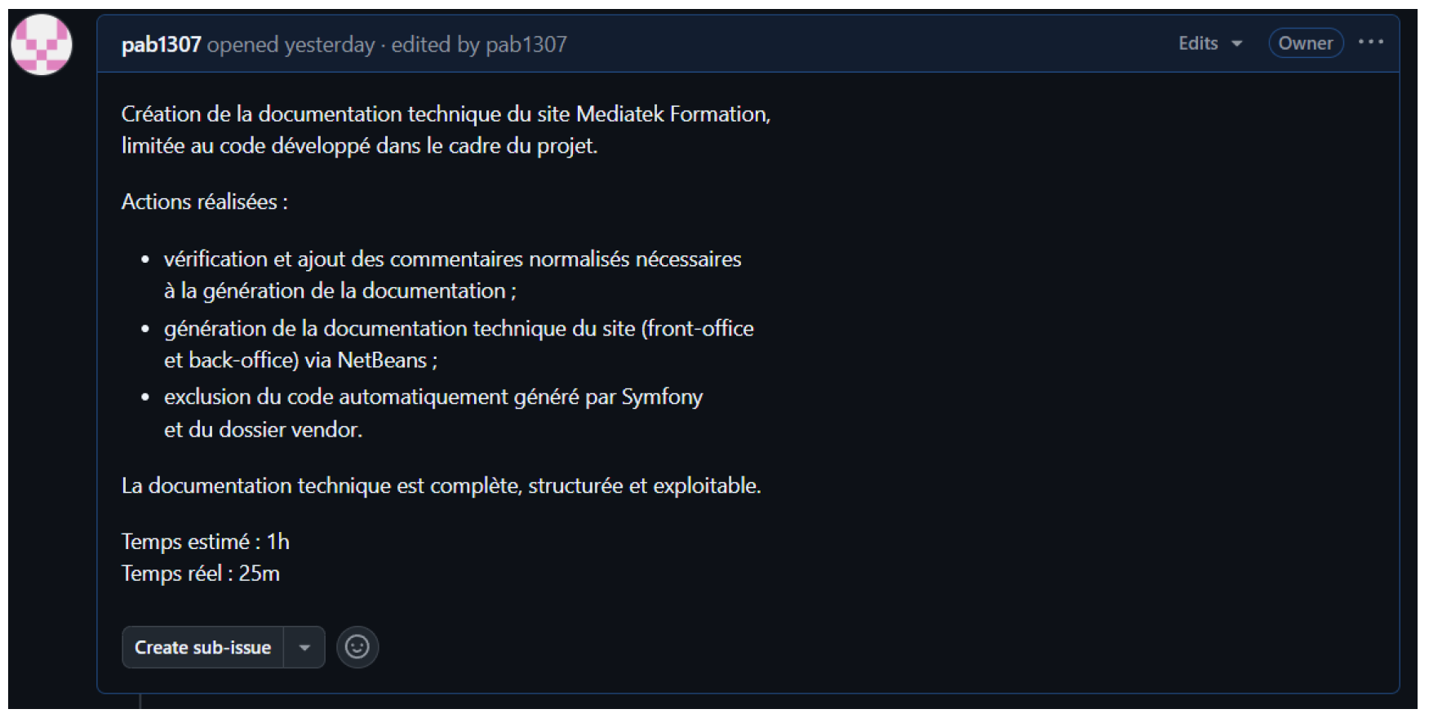The height and width of the screenshot is (718, 1429).
Task: Click the "Temps réel : 25m" line
Action: click(200, 574)
